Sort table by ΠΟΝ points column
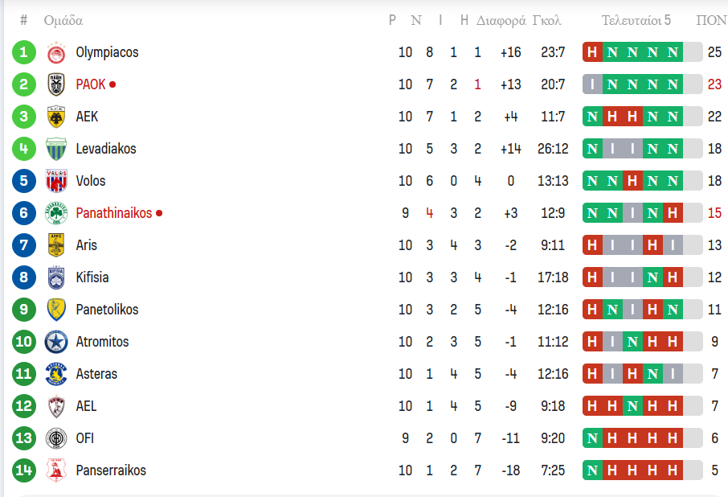This screenshot has width=728, height=497. click(x=711, y=21)
